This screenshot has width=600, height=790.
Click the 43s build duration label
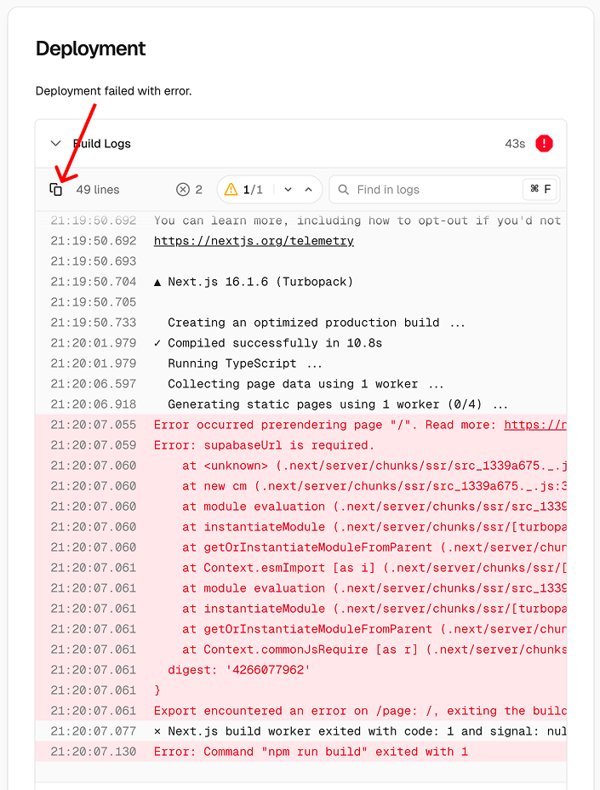[515, 144]
